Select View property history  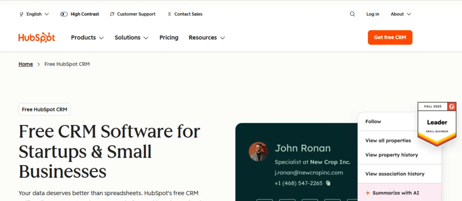click(x=391, y=155)
